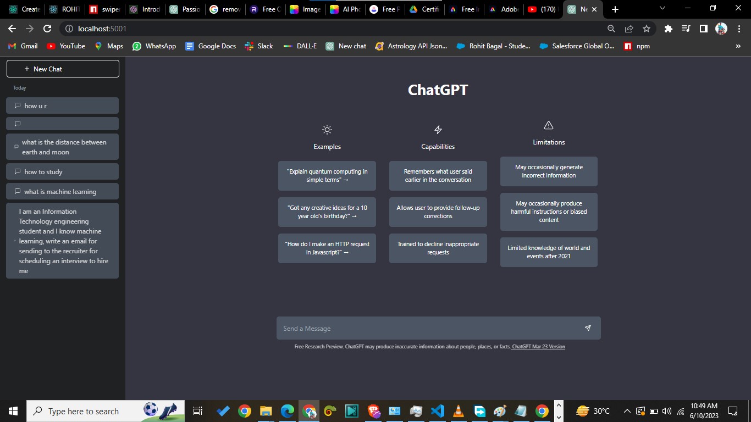This screenshot has height=422, width=751.
Task: Click the volume speaker tray icon
Action: point(667,411)
